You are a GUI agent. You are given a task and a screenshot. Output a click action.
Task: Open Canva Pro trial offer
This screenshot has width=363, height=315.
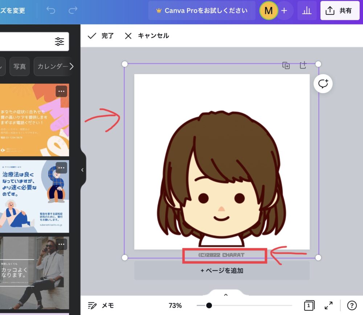pyautogui.click(x=202, y=11)
